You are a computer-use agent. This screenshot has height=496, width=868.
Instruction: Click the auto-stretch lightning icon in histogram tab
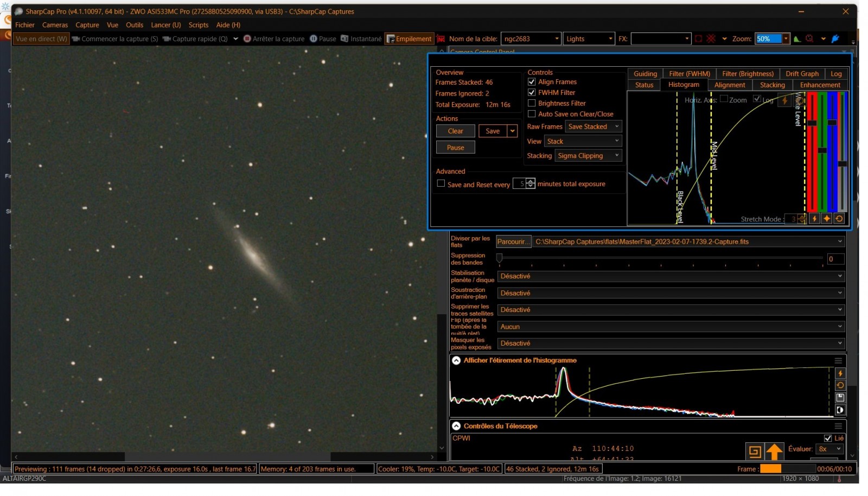(784, 100)
